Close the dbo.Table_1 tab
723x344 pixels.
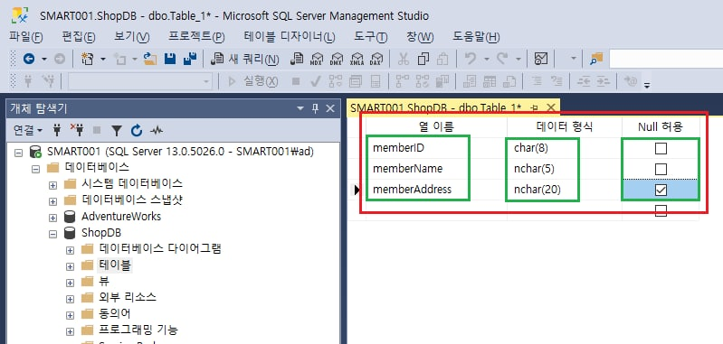click(x=550, y=108)
